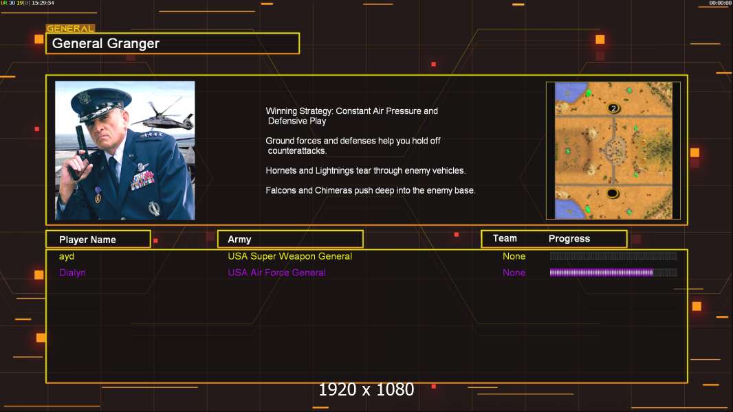Click ayd's team value None
The image size is (733, 412).
[514, 256]
